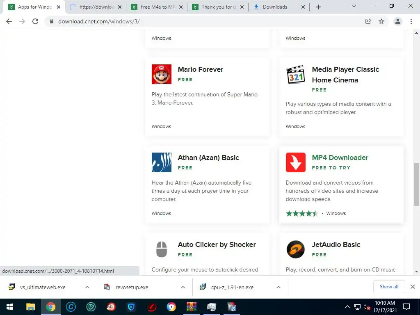The height and width of the screenshot is (315, 420).
Task: Open Media Player Classic Home Cinema link
Action: [345, 75]
